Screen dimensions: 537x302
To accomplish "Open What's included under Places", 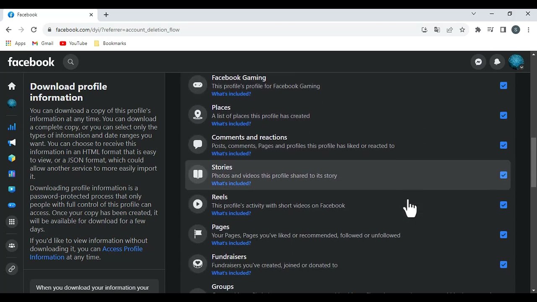I will coord(231,124).
